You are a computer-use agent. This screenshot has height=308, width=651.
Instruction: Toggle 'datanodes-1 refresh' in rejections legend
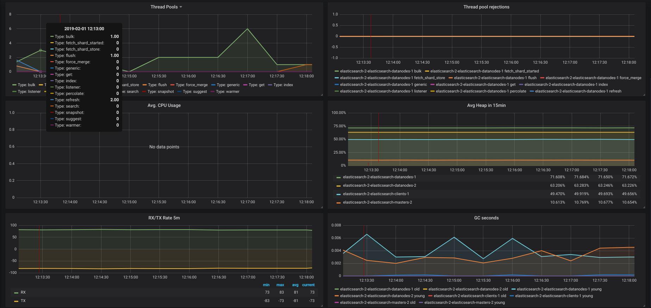click(x=578, y=91)
